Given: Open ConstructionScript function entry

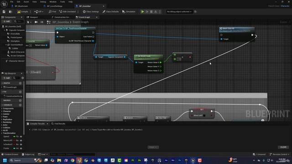Looking at the screenshot, I should [x=14, y=96].
